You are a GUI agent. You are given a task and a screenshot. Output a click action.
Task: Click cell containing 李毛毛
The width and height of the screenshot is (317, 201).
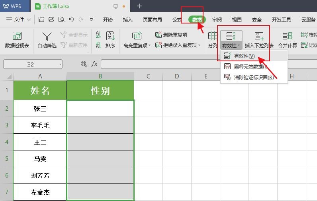coord(40,125)
